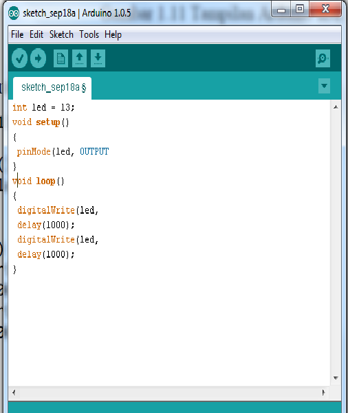
Task: Click the final closing brace line
Action: [x=14, y=269]
